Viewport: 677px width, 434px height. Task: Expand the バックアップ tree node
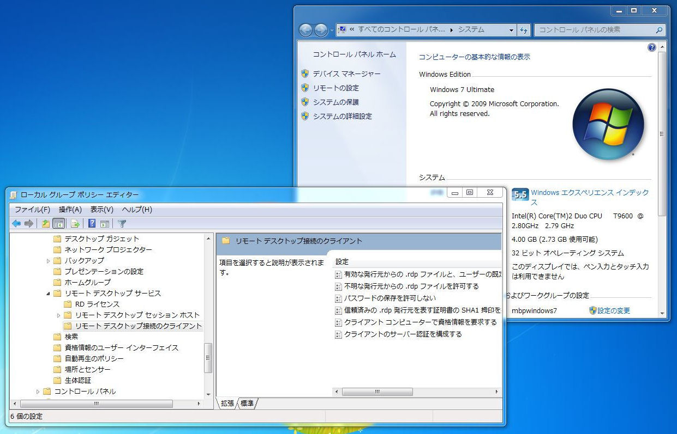click(49, 261)
